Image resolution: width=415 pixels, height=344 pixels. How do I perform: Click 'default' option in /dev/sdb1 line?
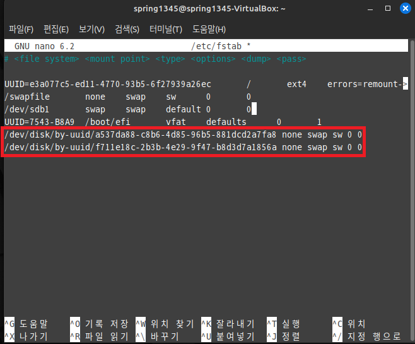(x=183, y=109)
